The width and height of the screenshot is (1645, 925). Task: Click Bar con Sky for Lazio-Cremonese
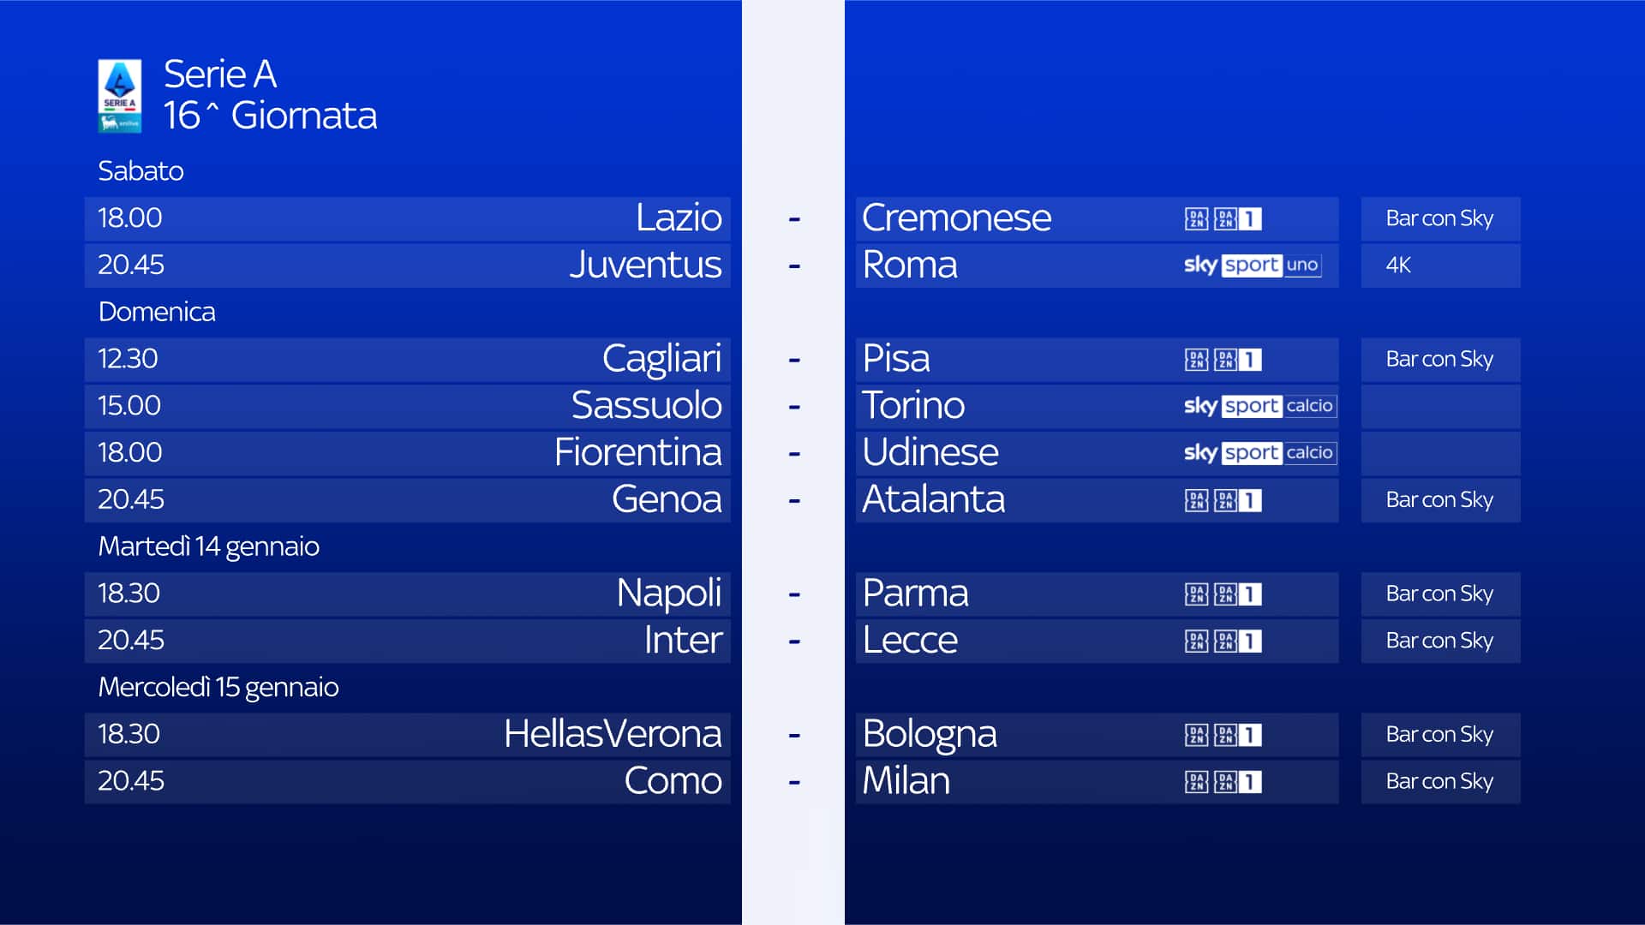click(1439, 219)
